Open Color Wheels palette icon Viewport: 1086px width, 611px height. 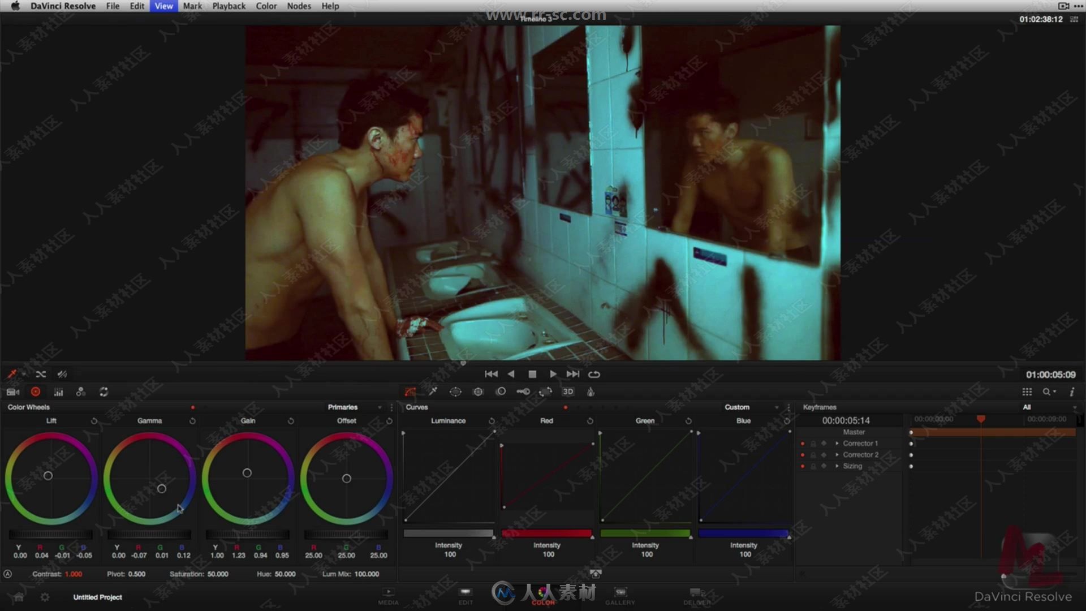click(36, 391)
